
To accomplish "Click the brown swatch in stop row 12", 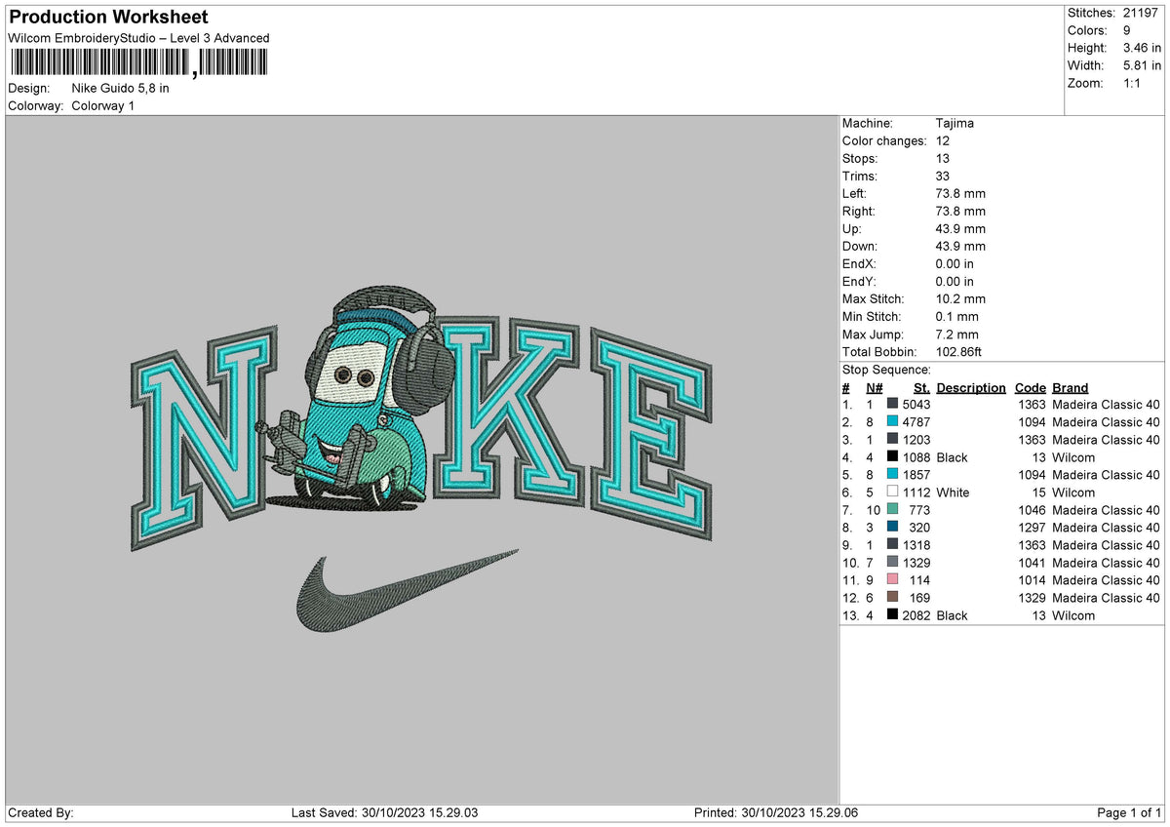I will (x=892, y=597).
